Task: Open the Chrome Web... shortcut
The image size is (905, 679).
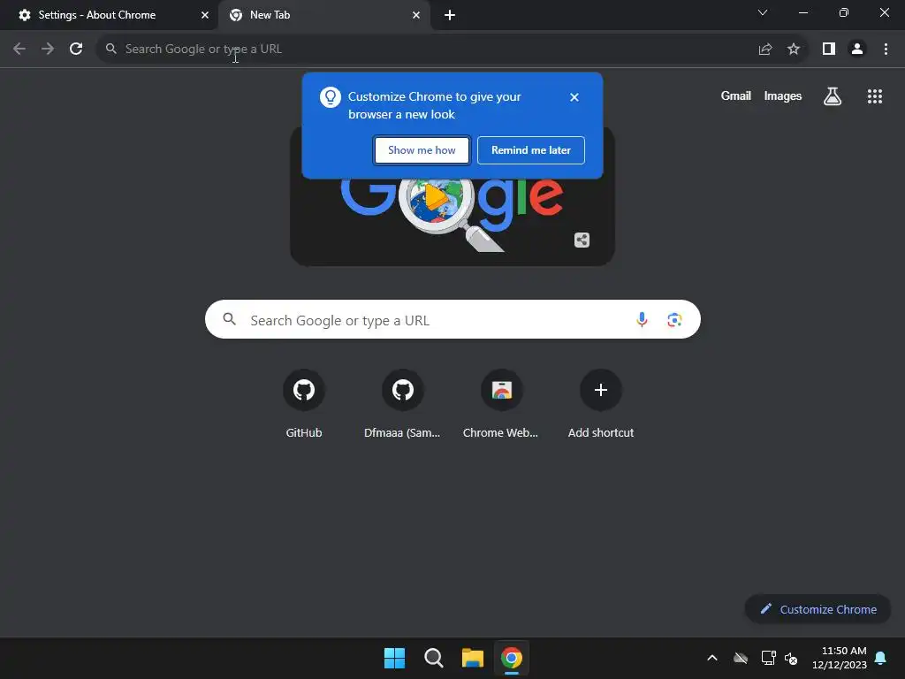Action: click(x=501, y=403)
